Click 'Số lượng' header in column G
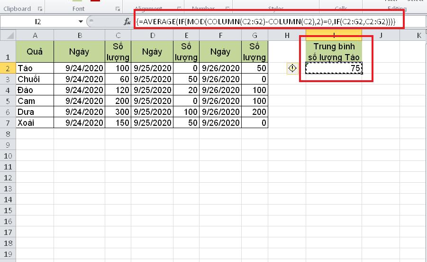 [x=254, y=52]
